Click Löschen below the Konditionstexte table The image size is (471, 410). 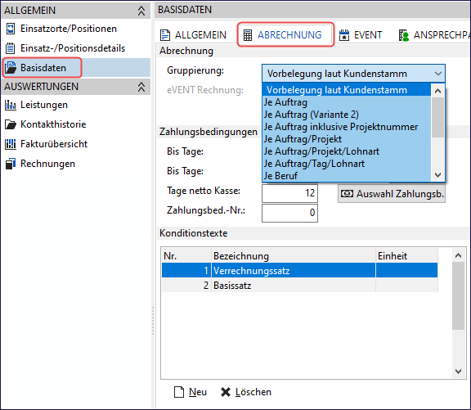pos(245,392)
